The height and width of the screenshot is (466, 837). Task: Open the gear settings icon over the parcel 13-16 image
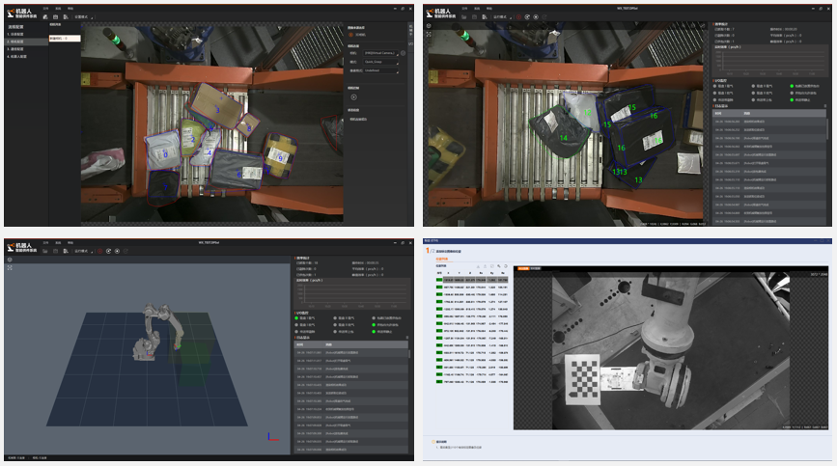429,26
